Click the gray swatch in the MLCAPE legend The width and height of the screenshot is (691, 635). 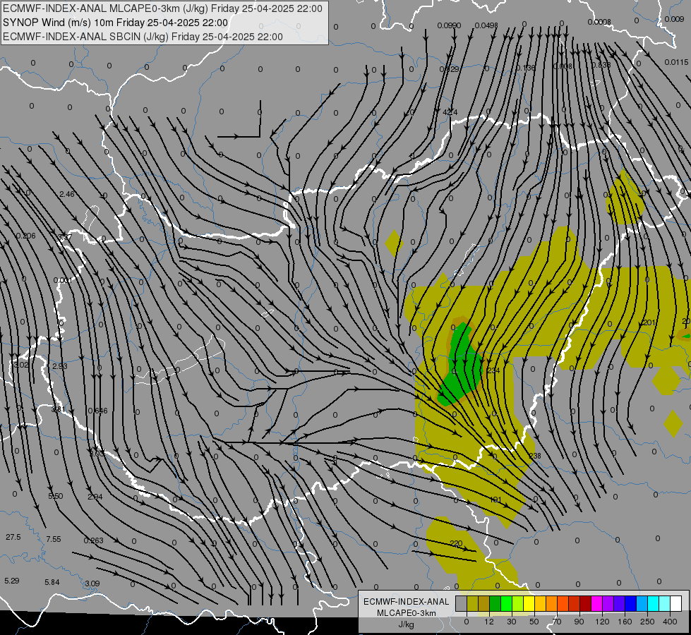(x=462, y=603)
